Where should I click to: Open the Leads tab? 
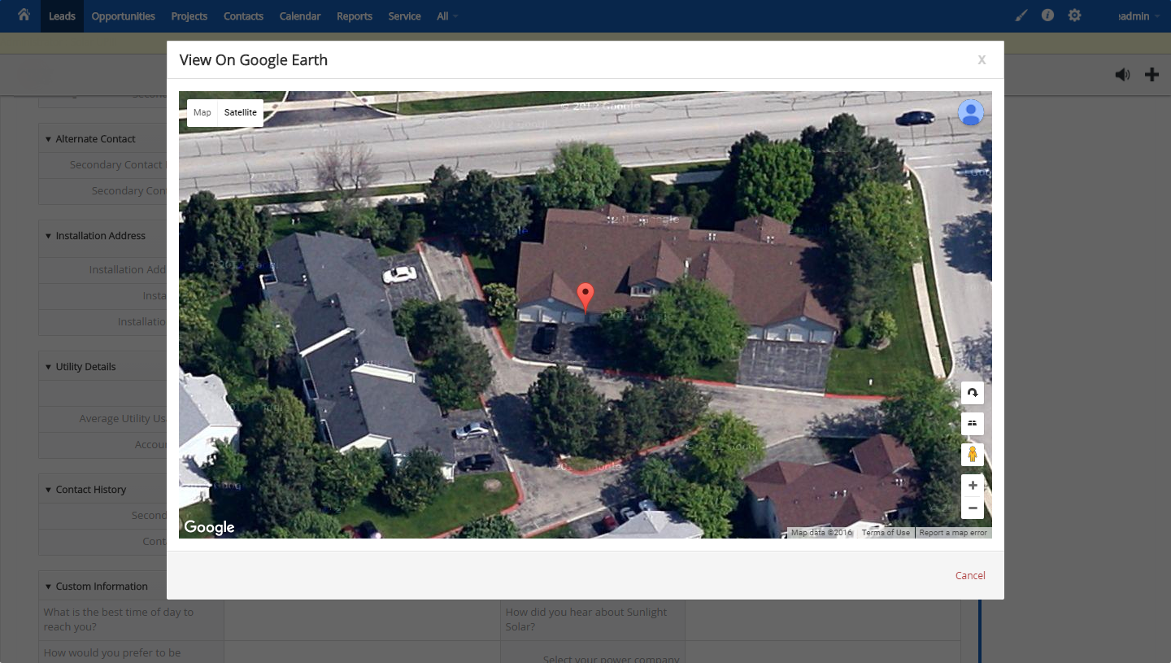pos(62,16)
